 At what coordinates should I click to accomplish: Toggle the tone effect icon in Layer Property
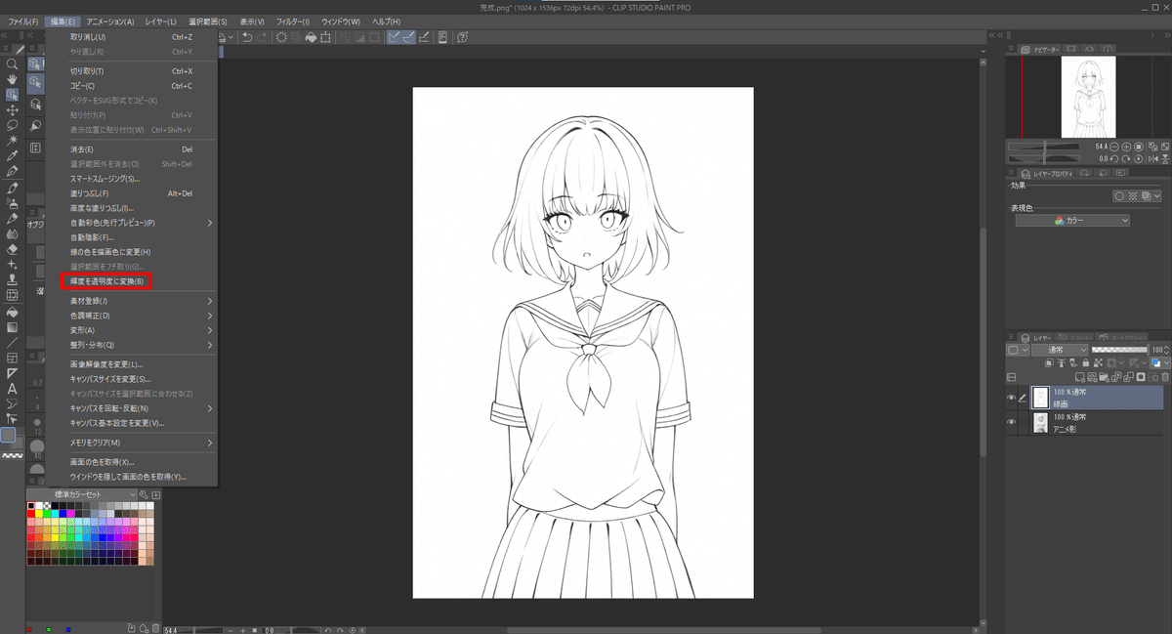point(1133,196)
